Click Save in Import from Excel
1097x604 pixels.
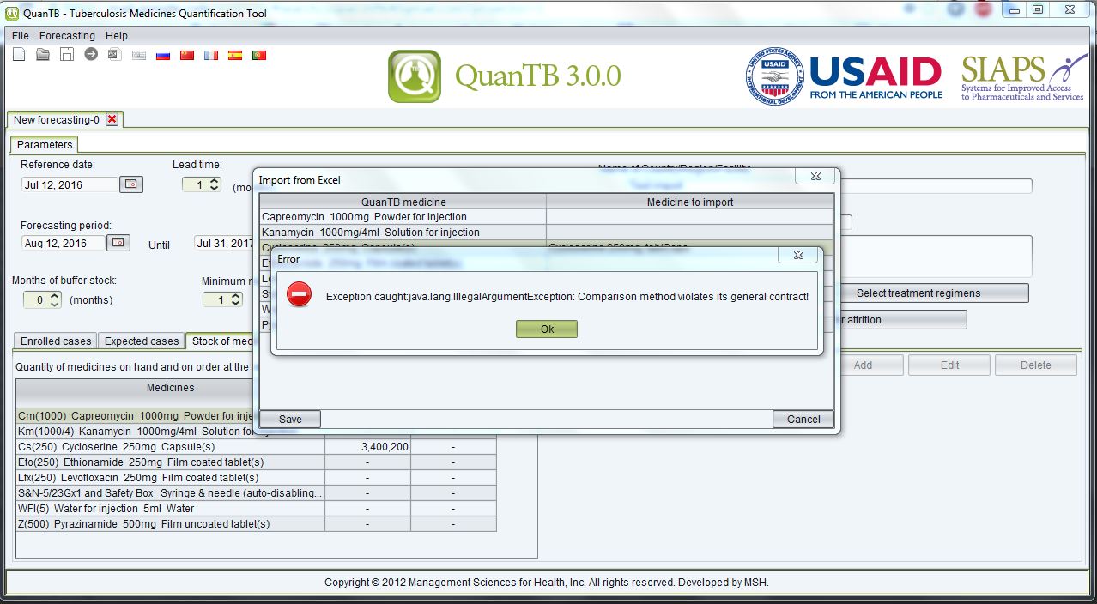tap(290, 420)
